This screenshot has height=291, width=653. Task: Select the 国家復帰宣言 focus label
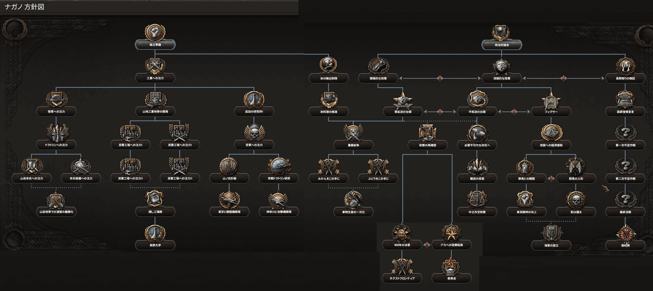[625, 112]
